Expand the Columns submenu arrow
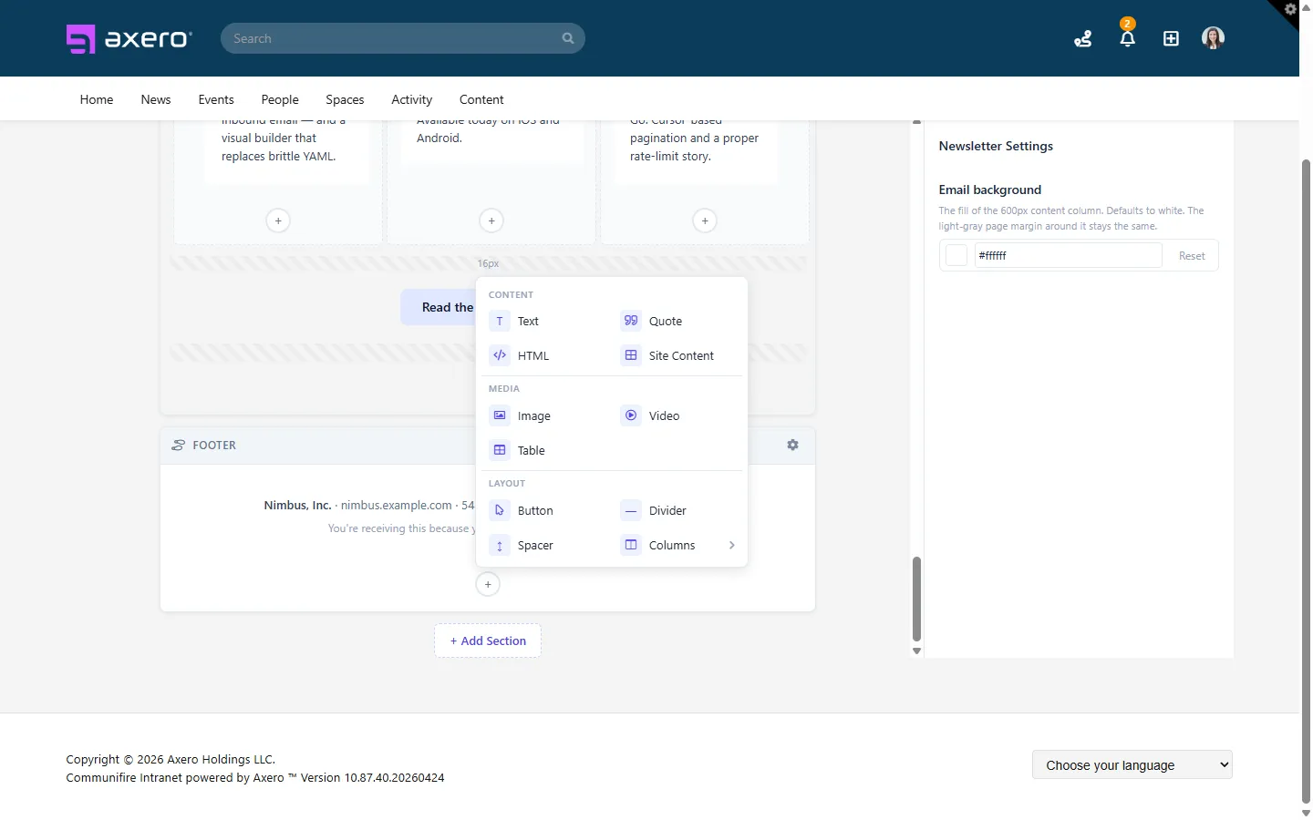This screenshot has height=820, width=1313. click(x=731, y=545)
